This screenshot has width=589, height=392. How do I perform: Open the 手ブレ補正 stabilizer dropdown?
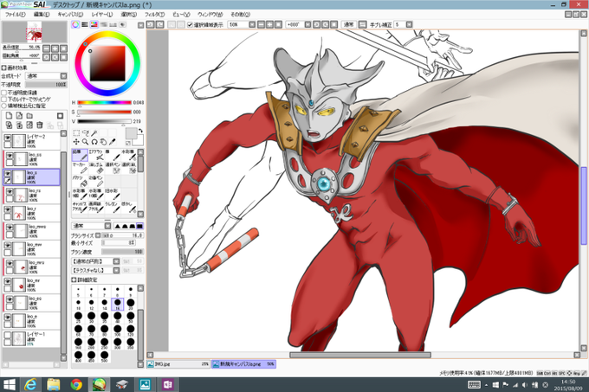pyautogui.click(x=409, y=25)
